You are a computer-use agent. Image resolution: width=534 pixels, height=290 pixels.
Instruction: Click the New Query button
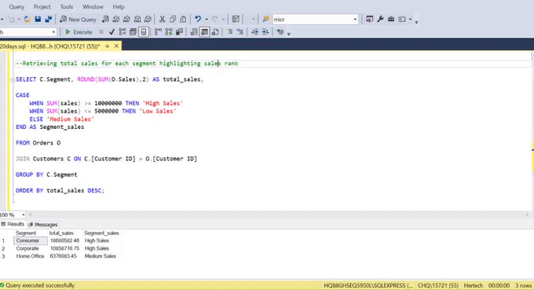click(x=78, y=20)
